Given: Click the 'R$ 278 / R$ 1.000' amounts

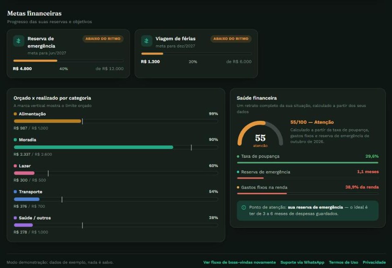Looking at the screenshot, I should coord(31,232).
